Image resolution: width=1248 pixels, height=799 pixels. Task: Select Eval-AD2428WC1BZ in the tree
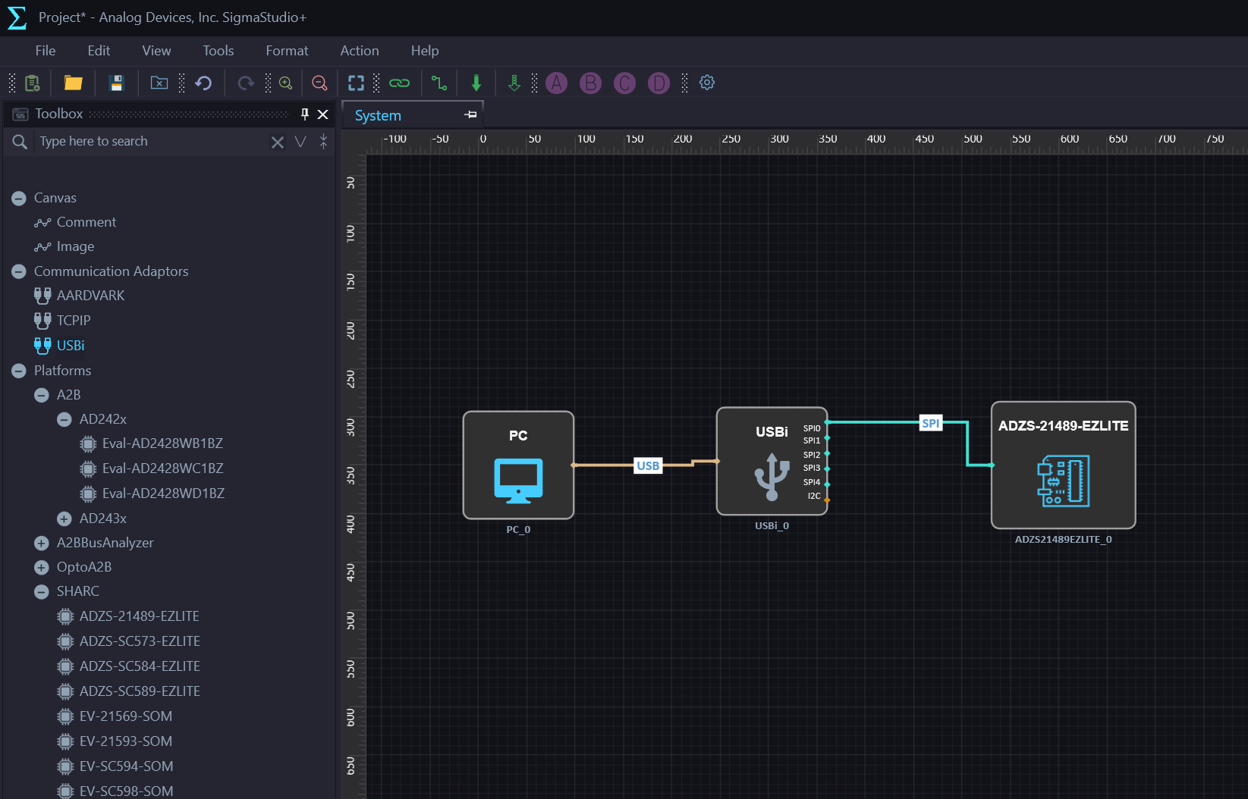[151, 468]
